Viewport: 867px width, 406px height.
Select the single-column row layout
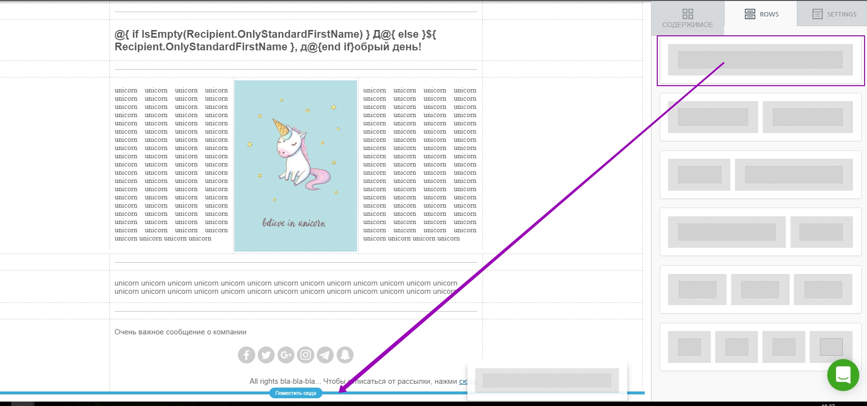760,60
